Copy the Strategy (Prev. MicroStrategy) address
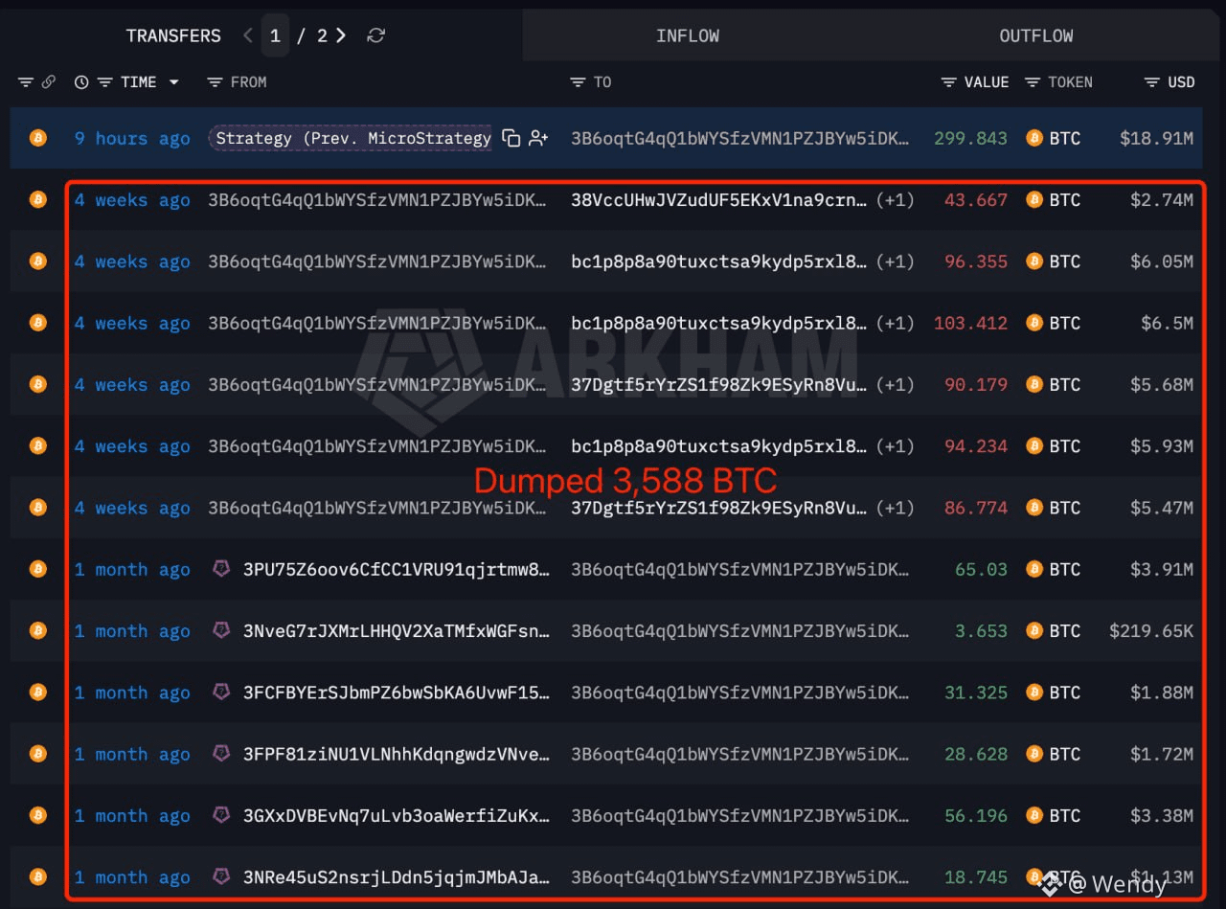The width and height of the screenshot is (1226, 909). click(511, 138)
